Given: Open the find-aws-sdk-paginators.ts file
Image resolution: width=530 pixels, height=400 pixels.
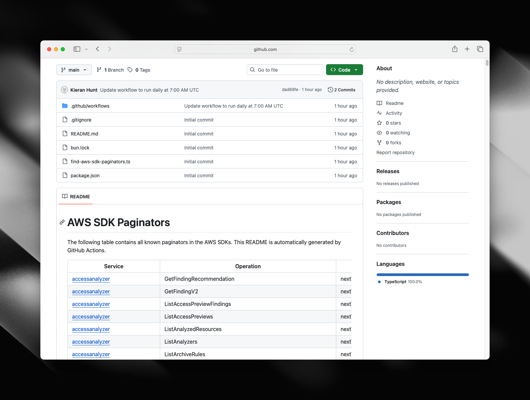Looking at the screenshot, I should (x=100, y=162).
